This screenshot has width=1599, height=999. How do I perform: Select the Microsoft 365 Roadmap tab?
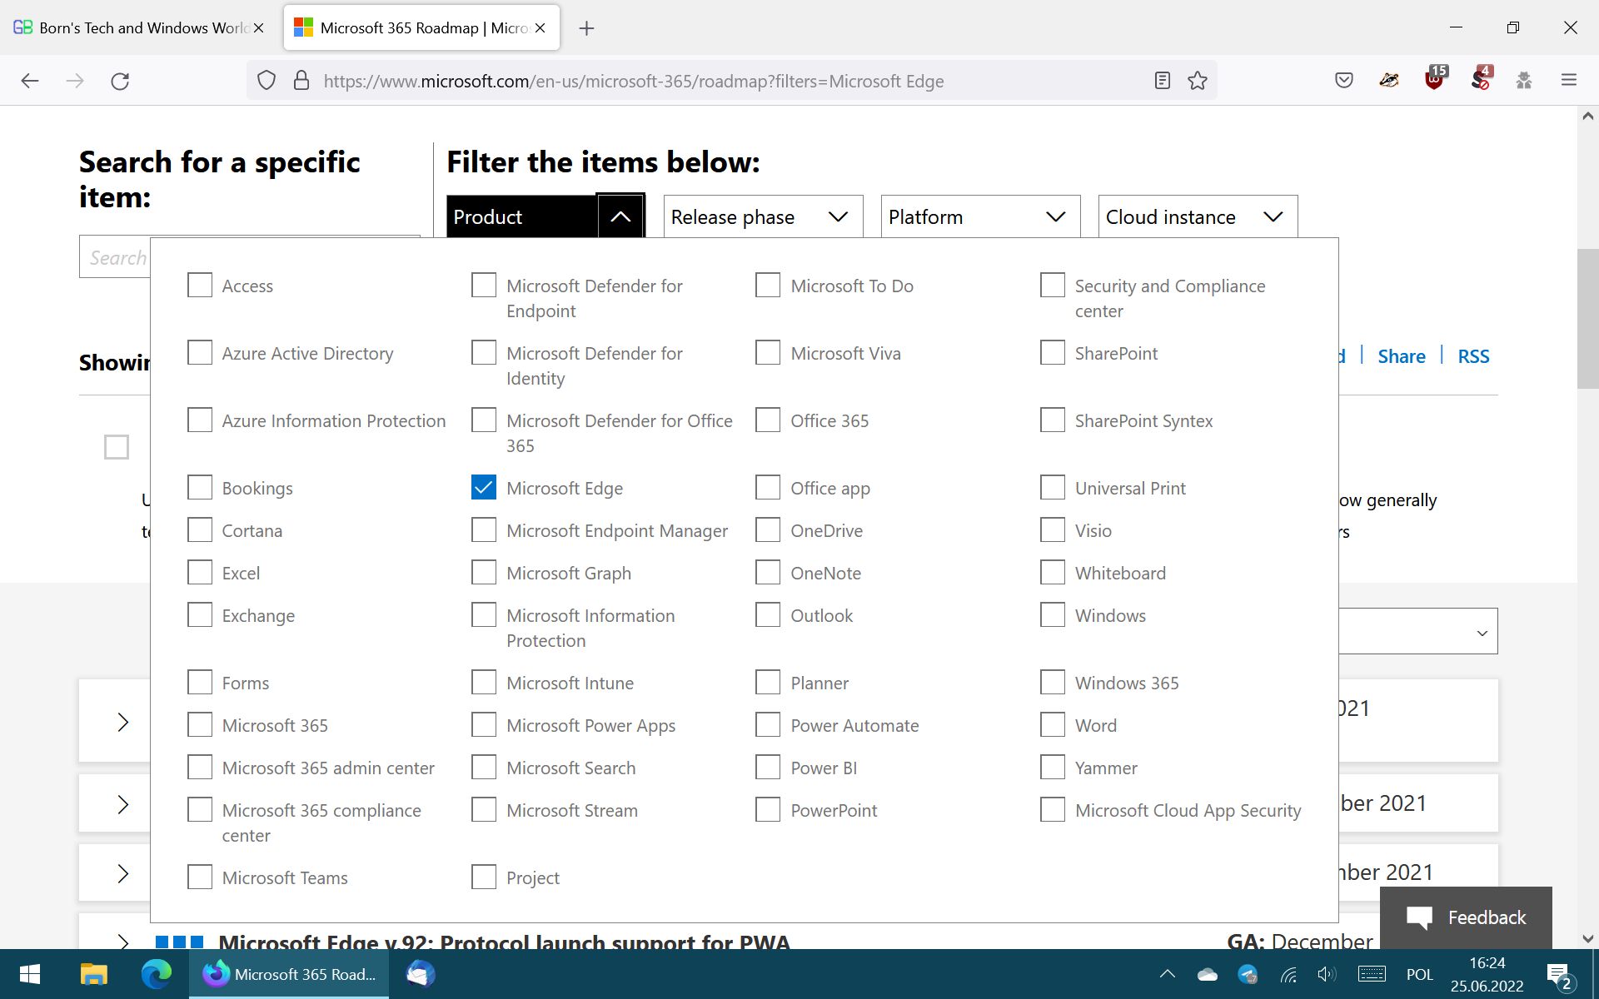coord(421,28)
